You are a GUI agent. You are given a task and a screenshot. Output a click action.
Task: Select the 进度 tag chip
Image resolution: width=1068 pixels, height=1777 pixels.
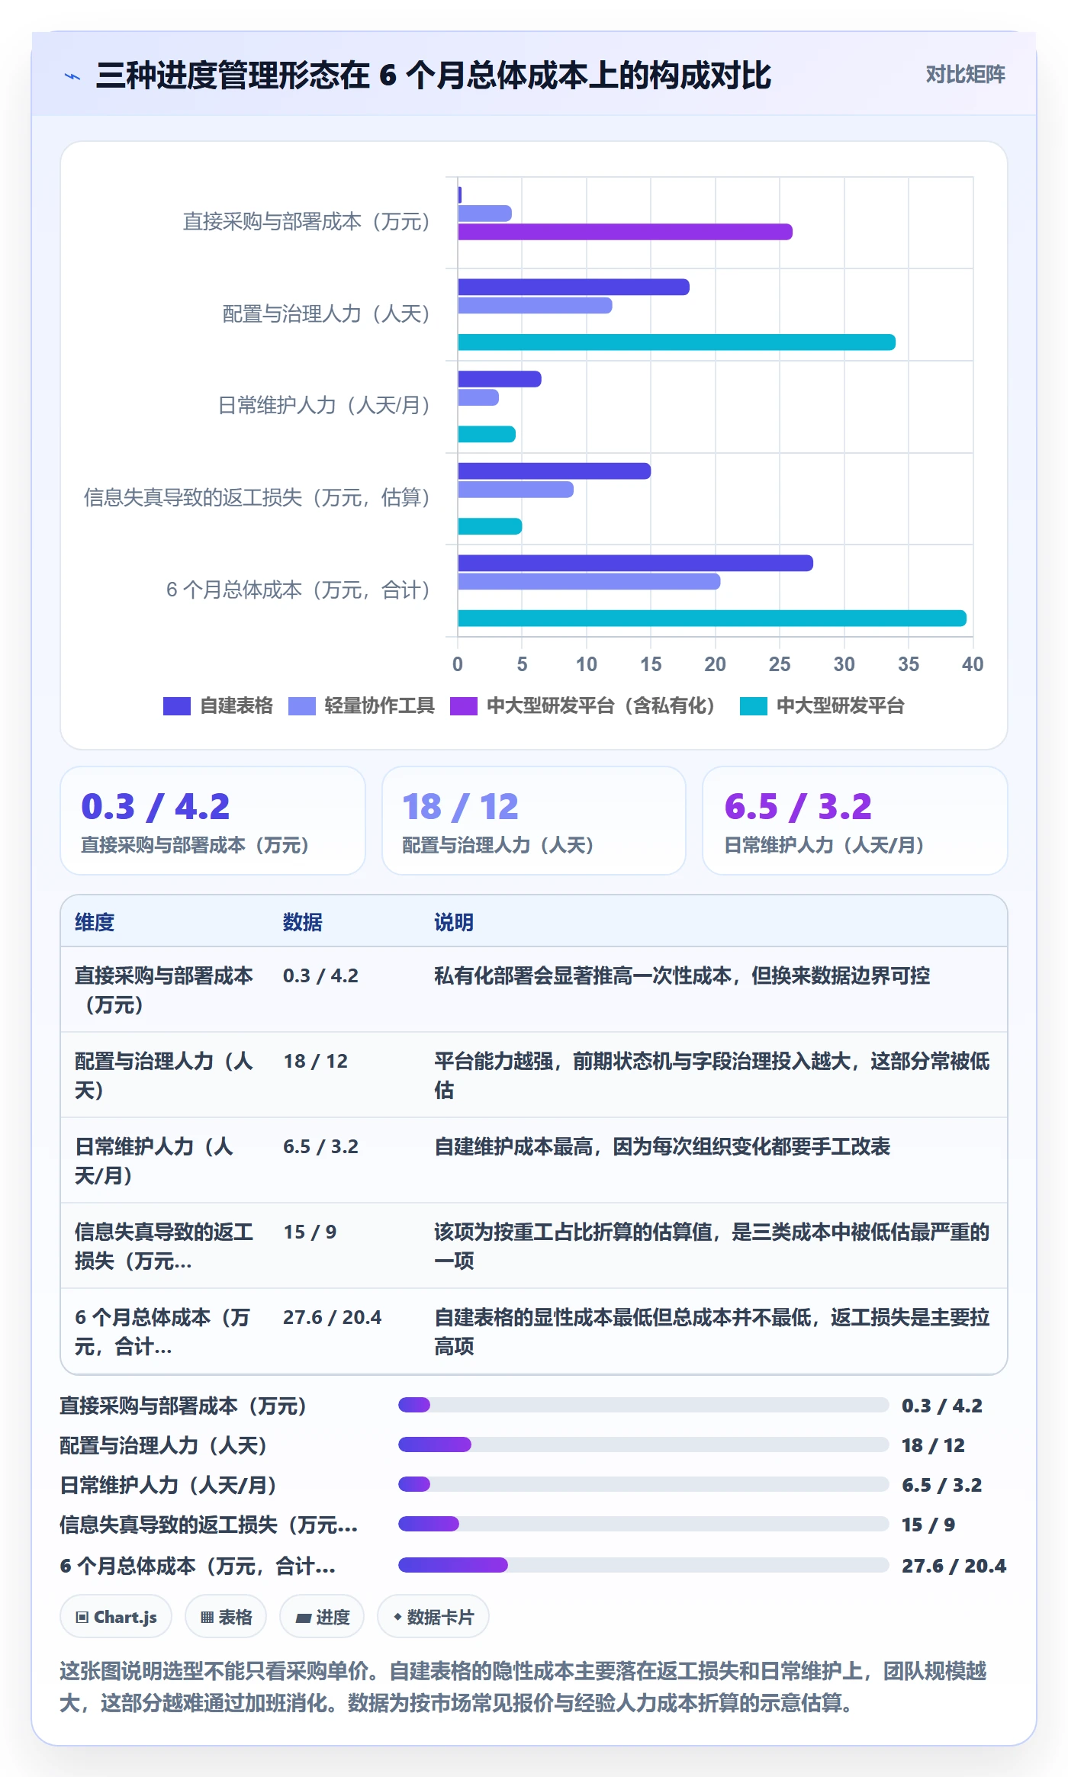[322, 1617]
